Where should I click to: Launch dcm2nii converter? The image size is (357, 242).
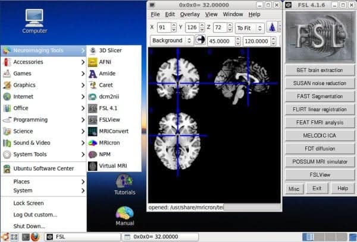point(114,97)
